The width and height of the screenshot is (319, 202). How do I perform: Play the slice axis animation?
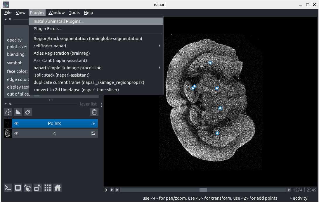pos(112,190)
